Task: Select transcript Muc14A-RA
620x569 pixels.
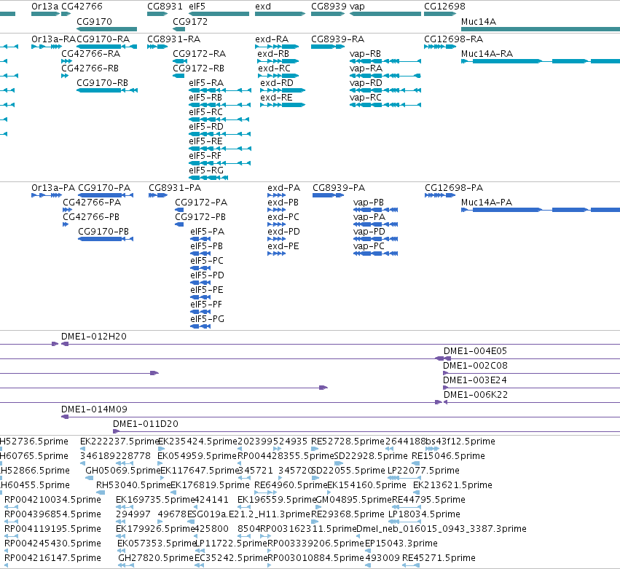Action: pyautogui.click(x=541, y=61)
